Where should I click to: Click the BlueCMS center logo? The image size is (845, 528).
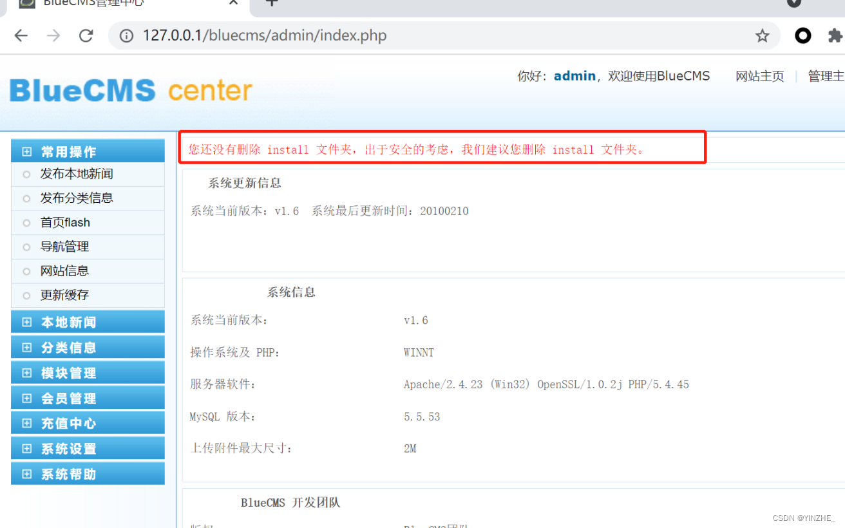pos(131,91)
